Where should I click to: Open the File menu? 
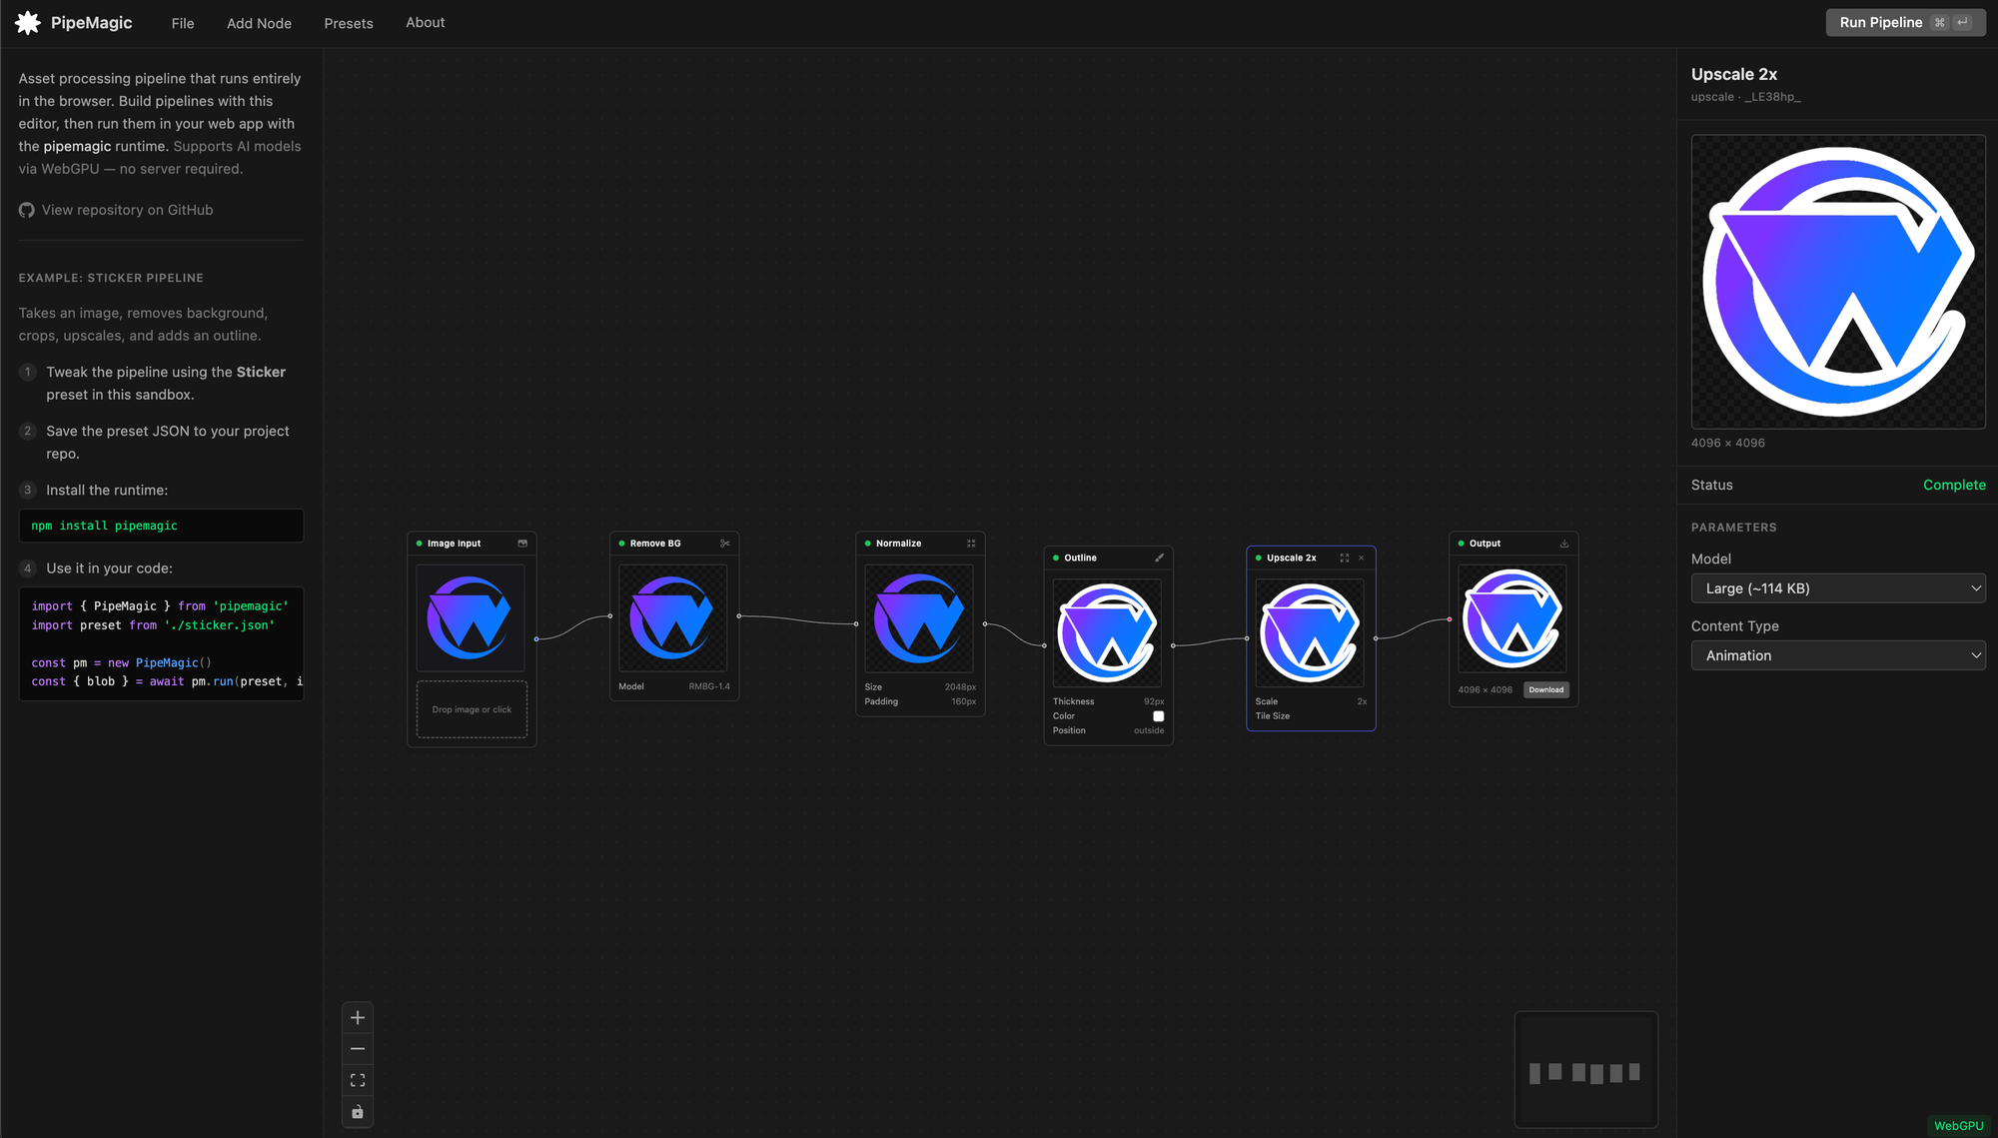(x=183, y=23)
